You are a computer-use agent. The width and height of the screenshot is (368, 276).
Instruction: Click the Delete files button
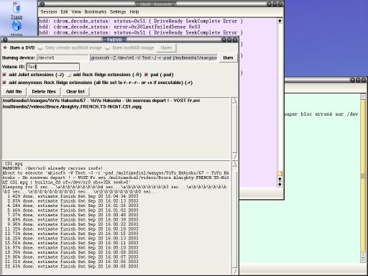click(x=44, y=91)
